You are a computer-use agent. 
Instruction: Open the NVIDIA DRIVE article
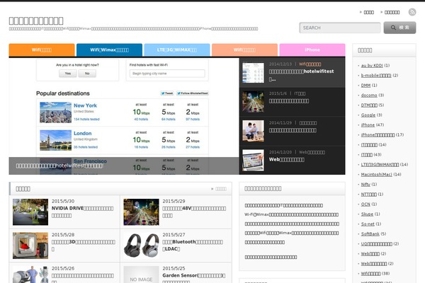(x=82, y=212)
